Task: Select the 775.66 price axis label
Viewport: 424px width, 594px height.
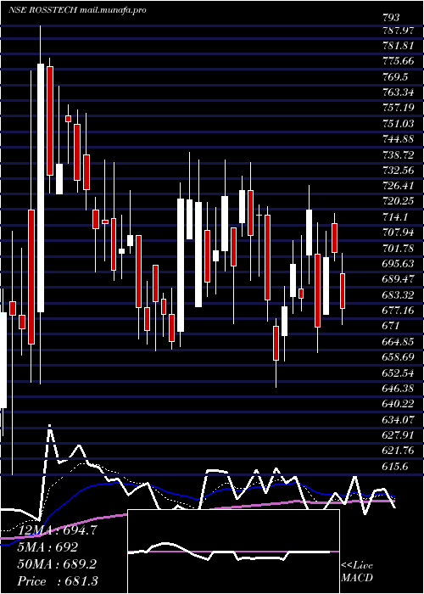Action: 399,61
